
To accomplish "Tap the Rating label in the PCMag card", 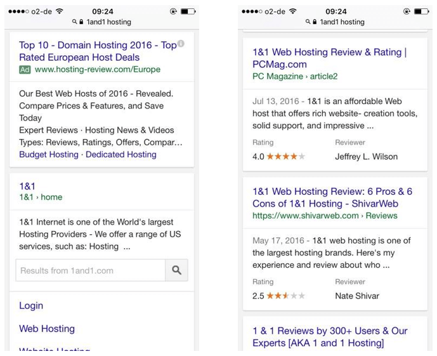I will pyautogui.click(x=263, y=142).
